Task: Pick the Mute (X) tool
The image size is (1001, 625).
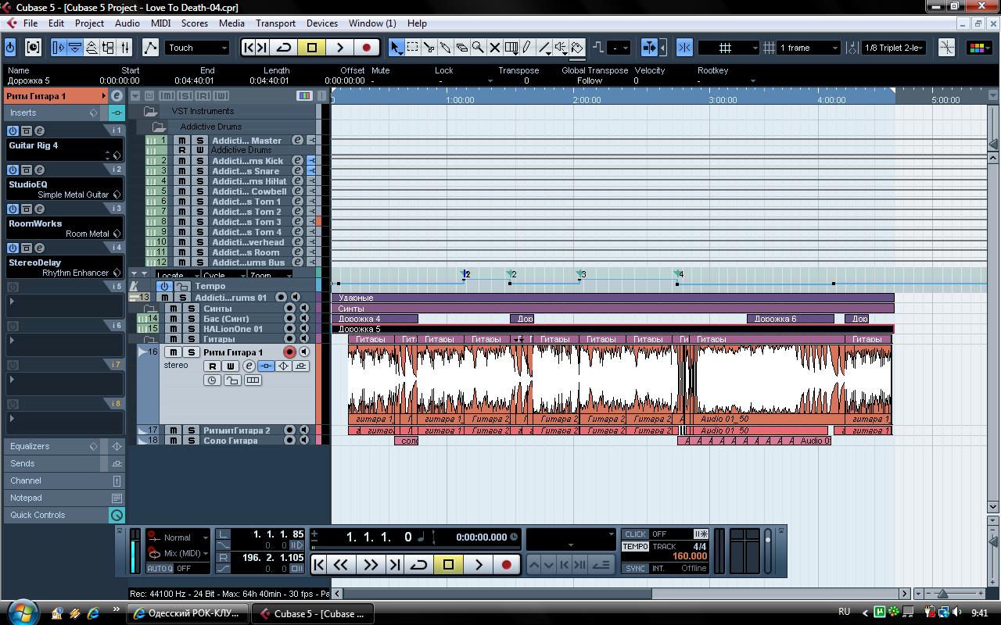Action: [494, 48]
